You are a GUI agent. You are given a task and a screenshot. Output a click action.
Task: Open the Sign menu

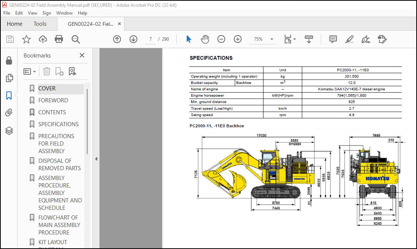[x=47, y=13]
